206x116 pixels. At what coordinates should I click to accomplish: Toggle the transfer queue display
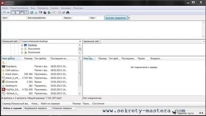(26, 13)
